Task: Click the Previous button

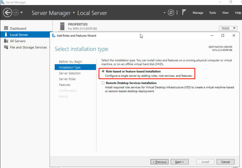Action: pyautogui.click(x=160, y=162)
